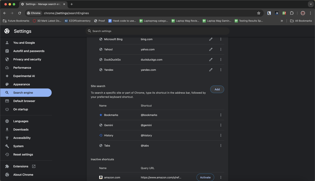Click inside the Search settings field

157,31
